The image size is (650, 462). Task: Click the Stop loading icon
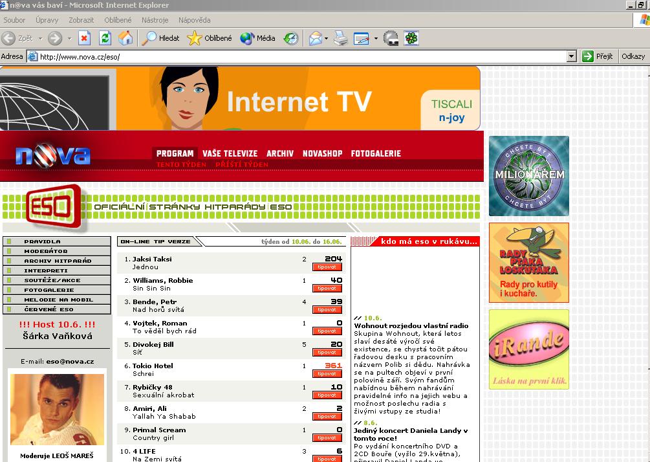[85, 39]
